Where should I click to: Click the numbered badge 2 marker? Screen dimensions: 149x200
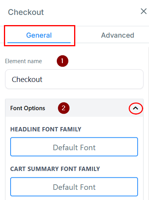click(x=64, y=108)
